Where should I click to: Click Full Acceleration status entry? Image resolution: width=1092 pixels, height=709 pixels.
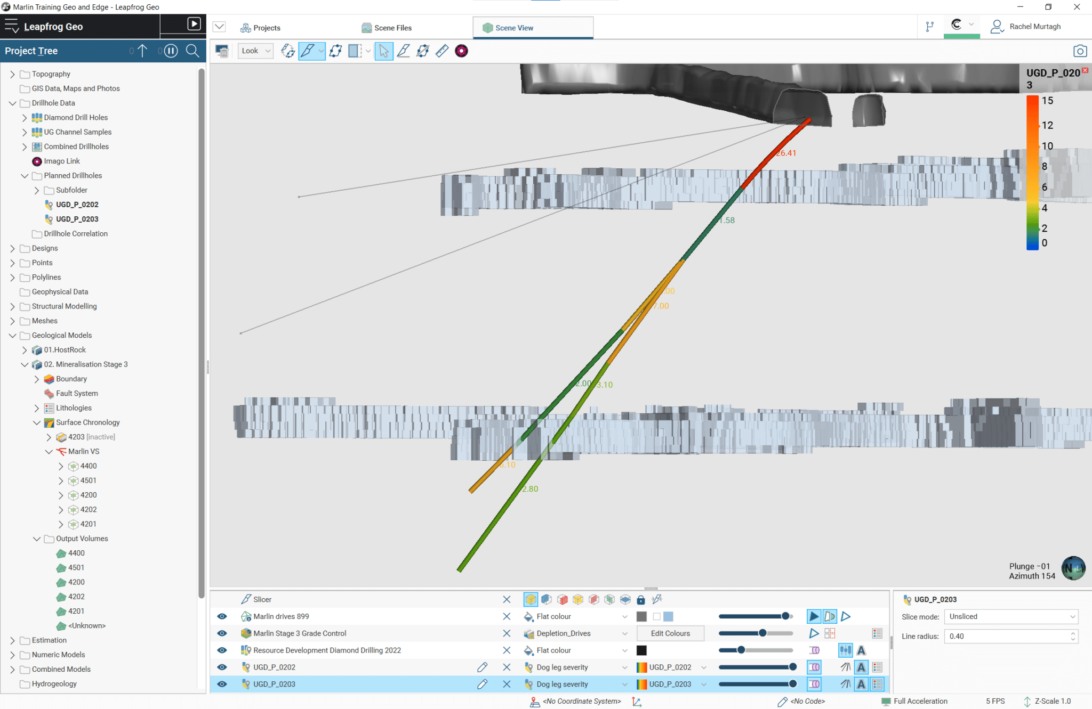914,702
